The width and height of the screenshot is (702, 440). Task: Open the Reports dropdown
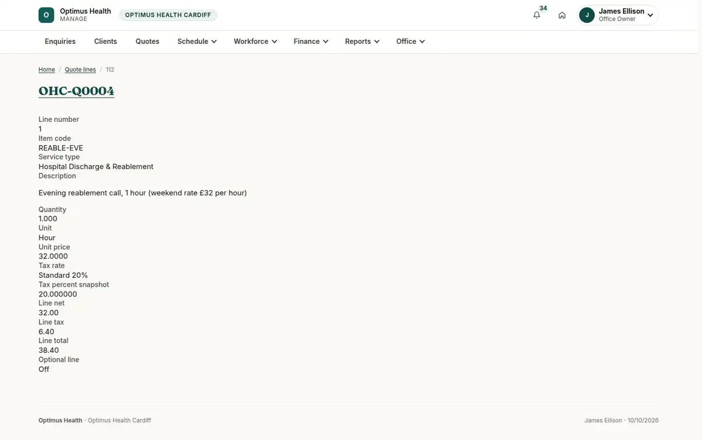point(362,42)
